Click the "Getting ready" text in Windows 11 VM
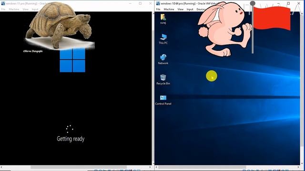This screenshot has height=171, width=305. tap(71, 139)
